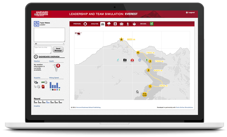
Task: Click the 'No weather information' text
Action: (x=39, y=67)
